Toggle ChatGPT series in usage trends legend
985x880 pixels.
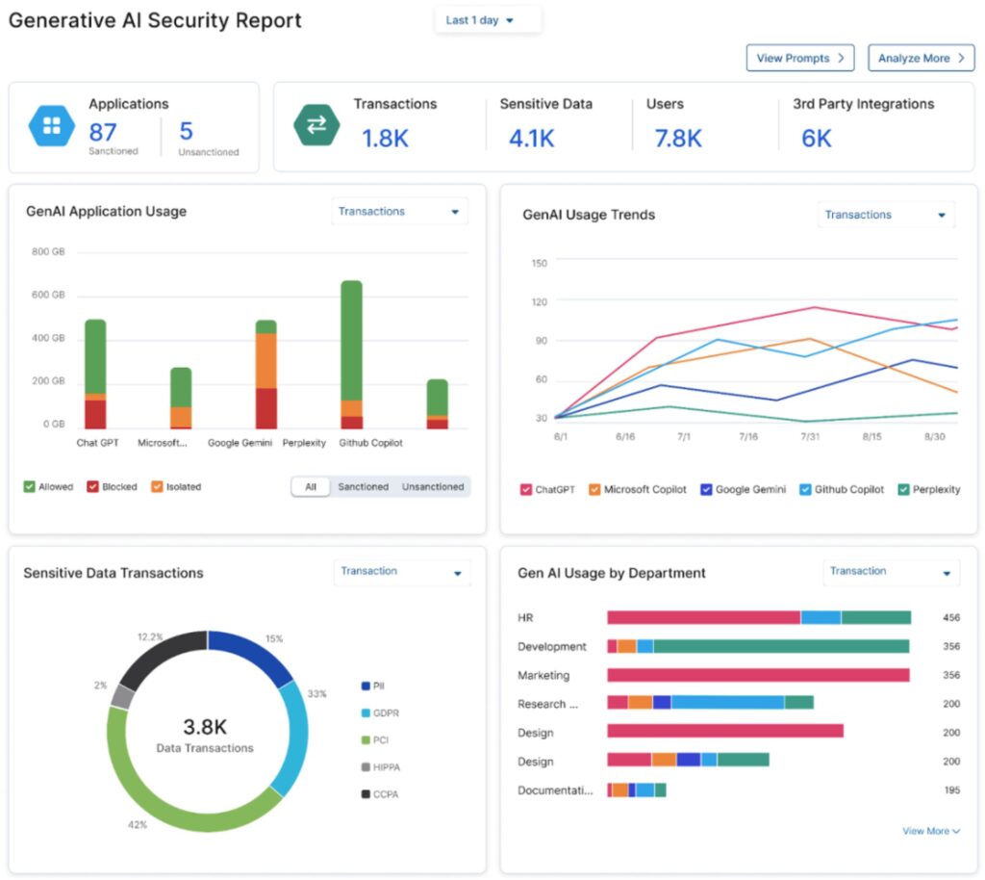click(x=526, y=490)
